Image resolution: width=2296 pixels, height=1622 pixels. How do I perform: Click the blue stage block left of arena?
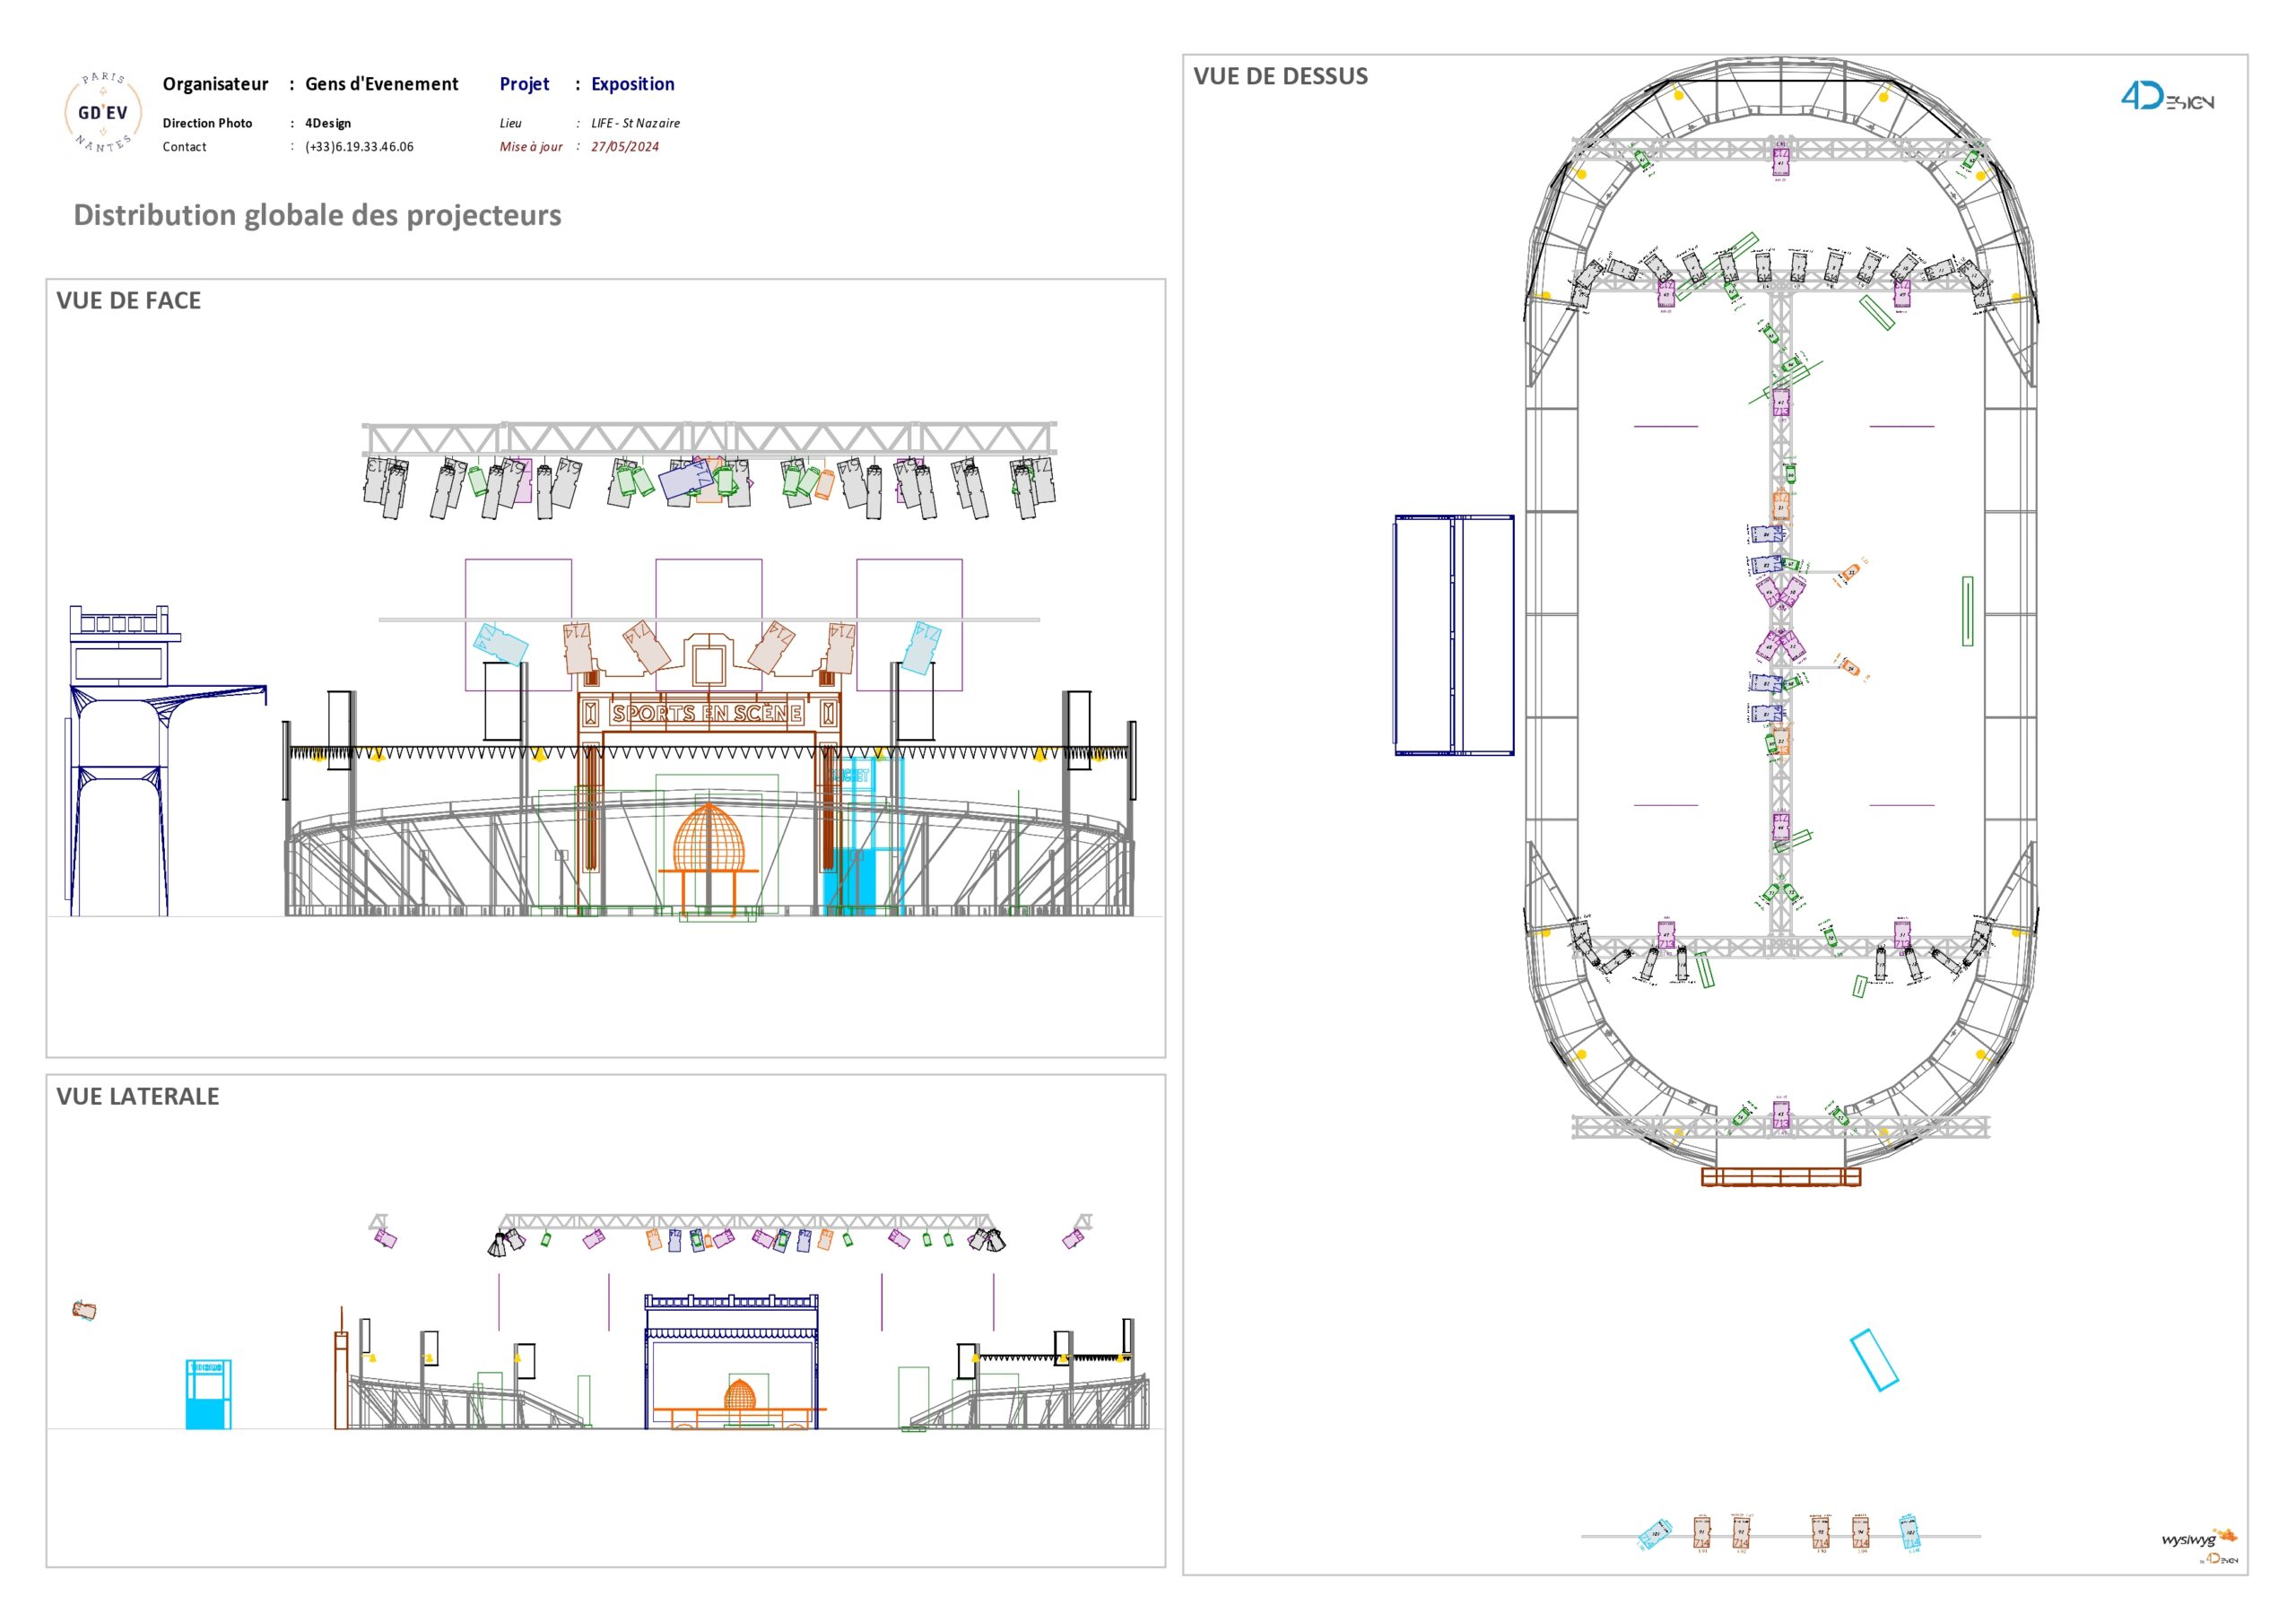click(1454, 634)
